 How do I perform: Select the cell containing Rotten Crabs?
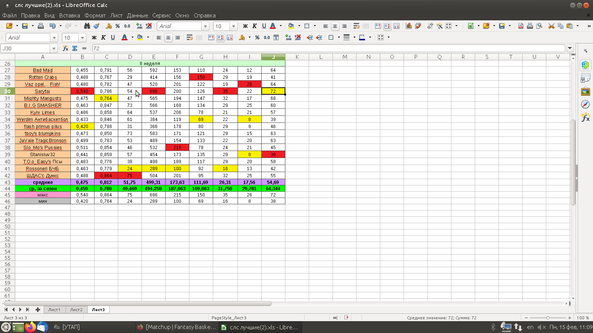(43, 77)
